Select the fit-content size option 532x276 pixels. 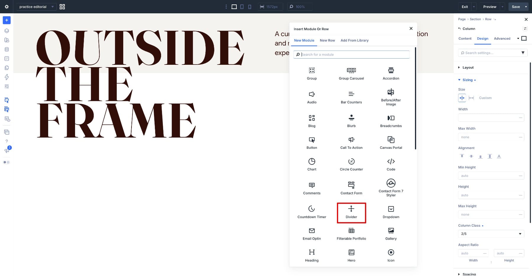click(462, 98)
